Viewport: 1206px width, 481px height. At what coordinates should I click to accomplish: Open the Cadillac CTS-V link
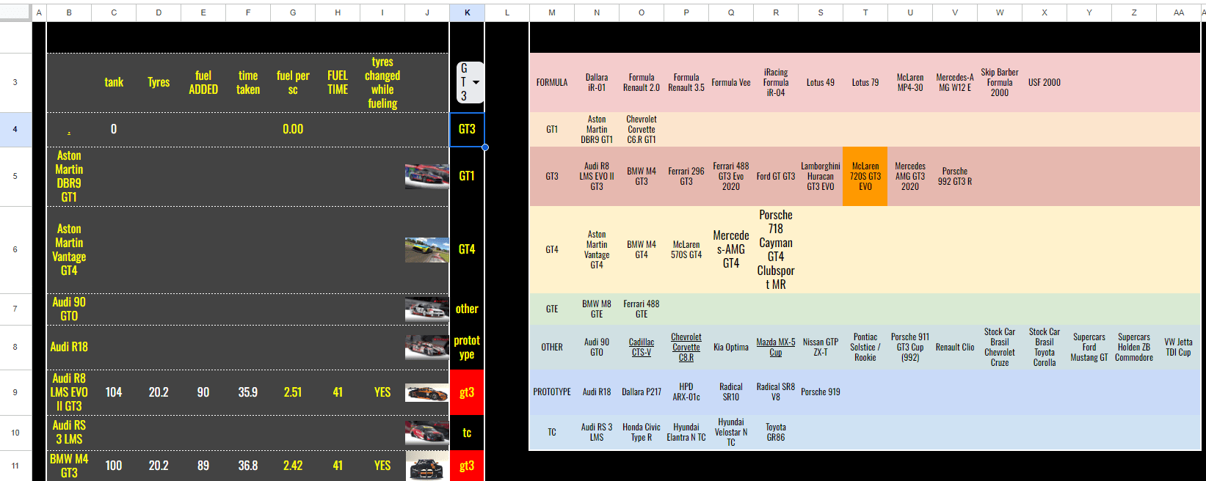(x=642, y=348)
